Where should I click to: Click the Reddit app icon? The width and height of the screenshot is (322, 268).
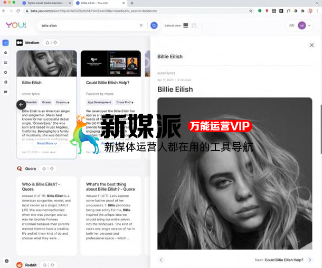[20, 265]
